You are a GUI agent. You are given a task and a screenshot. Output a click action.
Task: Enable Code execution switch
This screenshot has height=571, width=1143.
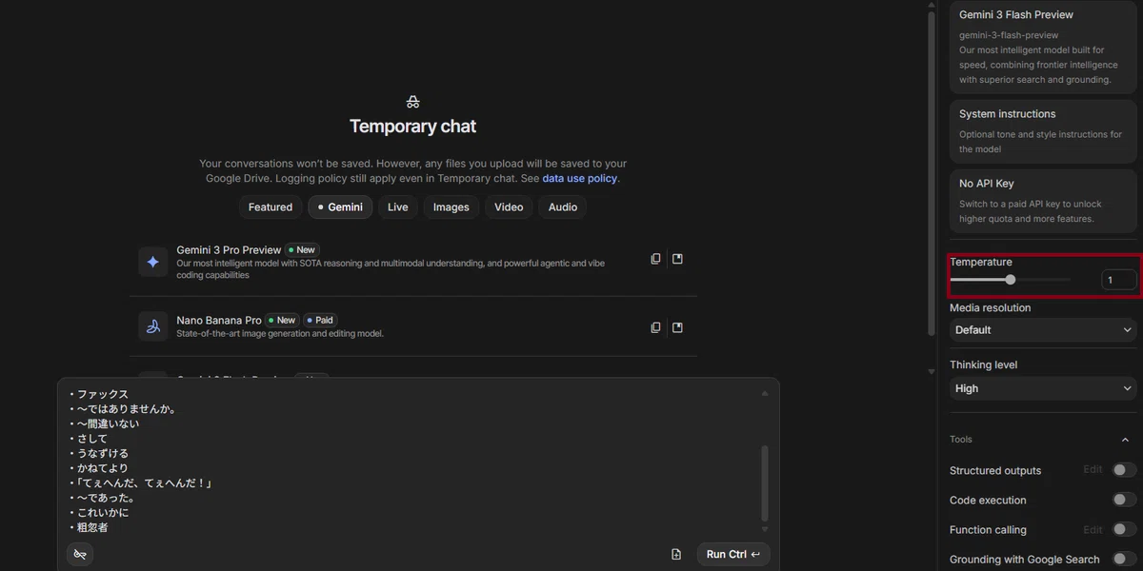click(x=1124, y=500)
